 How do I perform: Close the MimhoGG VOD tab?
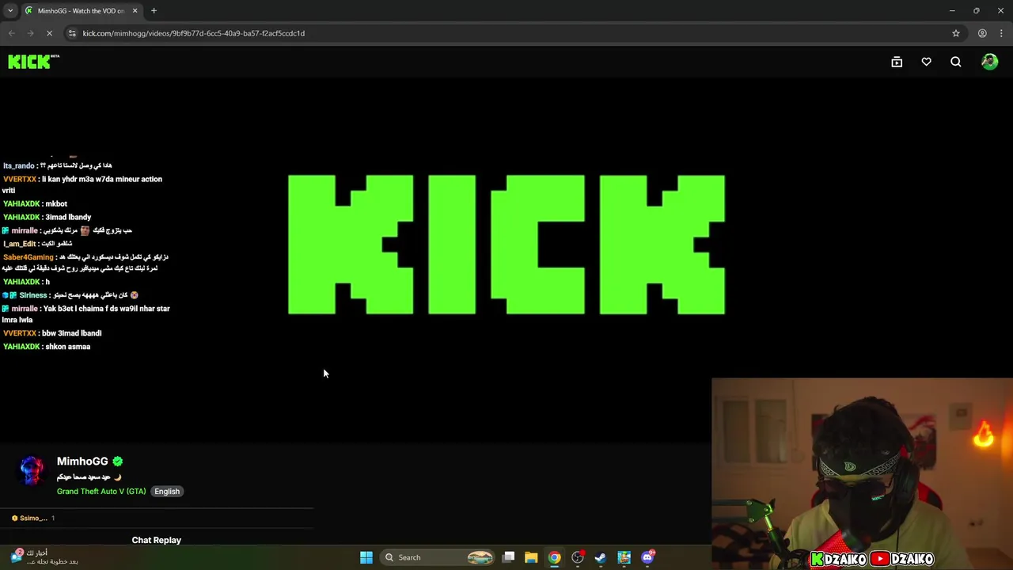(x=135, y=10)
